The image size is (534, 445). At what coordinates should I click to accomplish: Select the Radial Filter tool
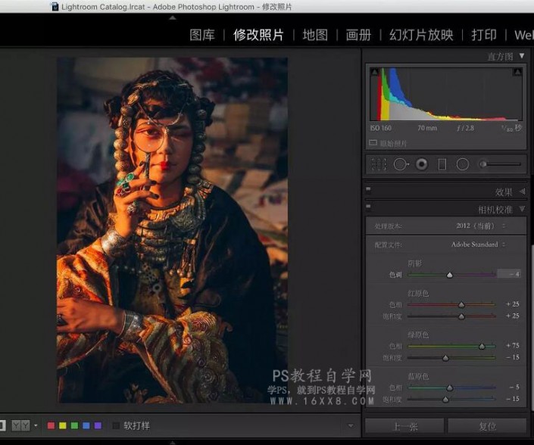(x=463, y=164)
